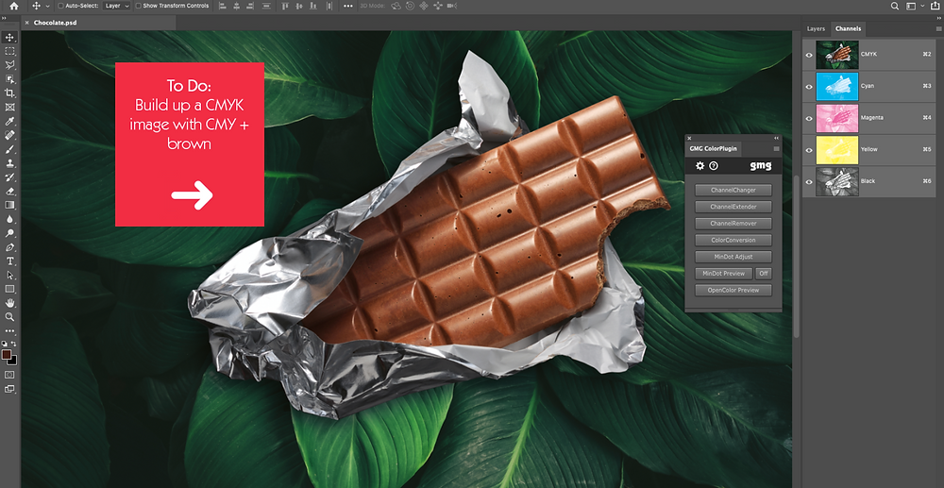Select the Path Selection tool

[10, 275]
